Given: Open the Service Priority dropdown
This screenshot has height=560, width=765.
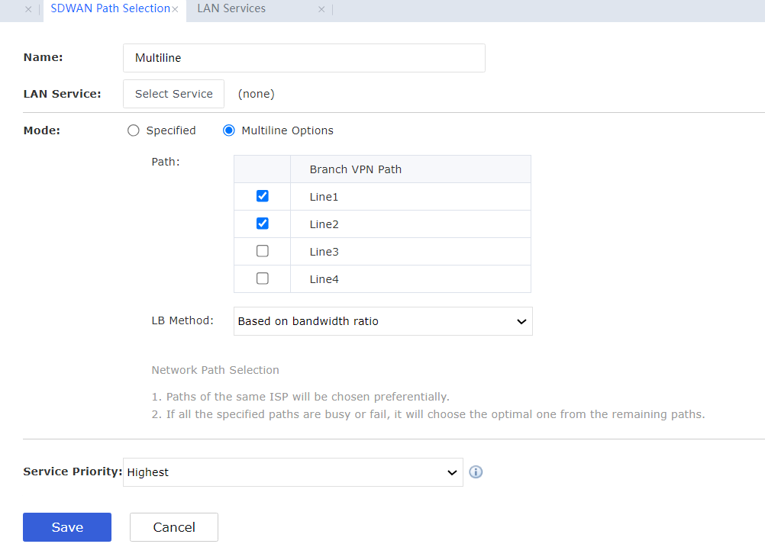Looking at the screenshot, I should [292, 472].
